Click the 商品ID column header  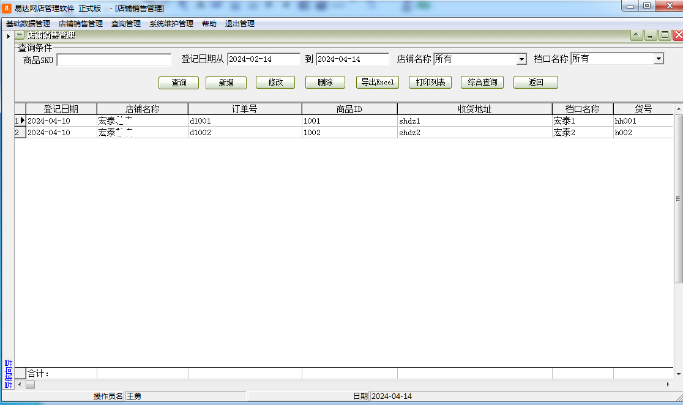pyautogui.click(x=349, y=109)
